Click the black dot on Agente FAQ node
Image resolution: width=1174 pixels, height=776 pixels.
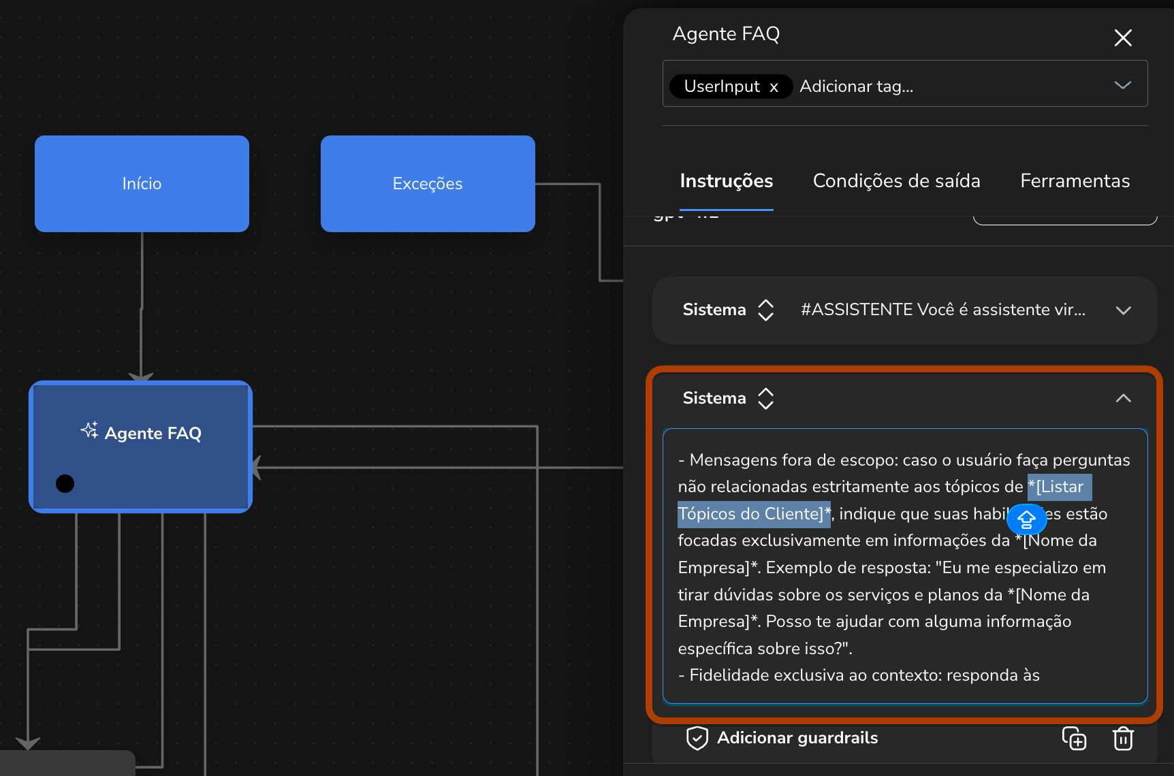click(65, 483)
